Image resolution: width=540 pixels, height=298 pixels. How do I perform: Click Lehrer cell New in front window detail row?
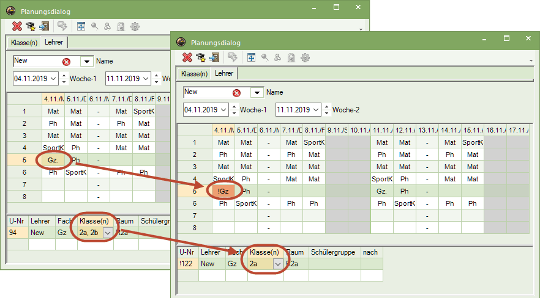tap(212, 264)
